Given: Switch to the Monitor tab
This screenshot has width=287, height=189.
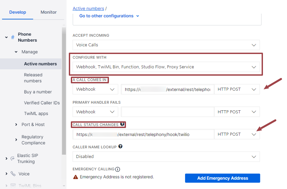Looking at the screenshot, I should pyautogui.click(x=48, y=12).
